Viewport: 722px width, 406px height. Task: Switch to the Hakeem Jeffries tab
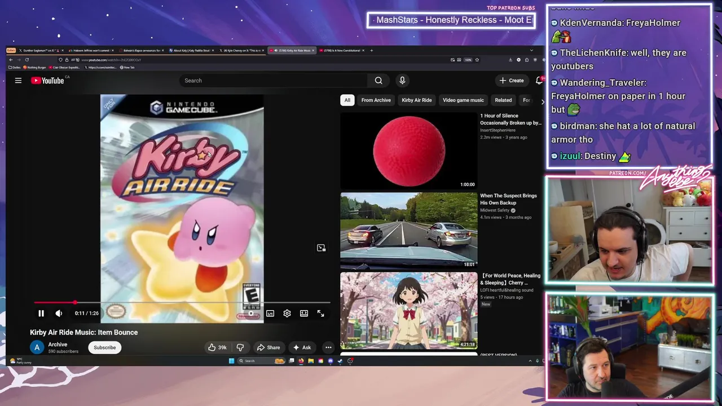(x=90, y=50)
